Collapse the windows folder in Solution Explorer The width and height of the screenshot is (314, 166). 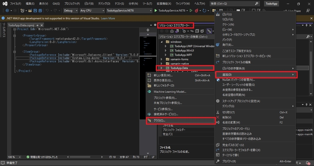point(161,42)
